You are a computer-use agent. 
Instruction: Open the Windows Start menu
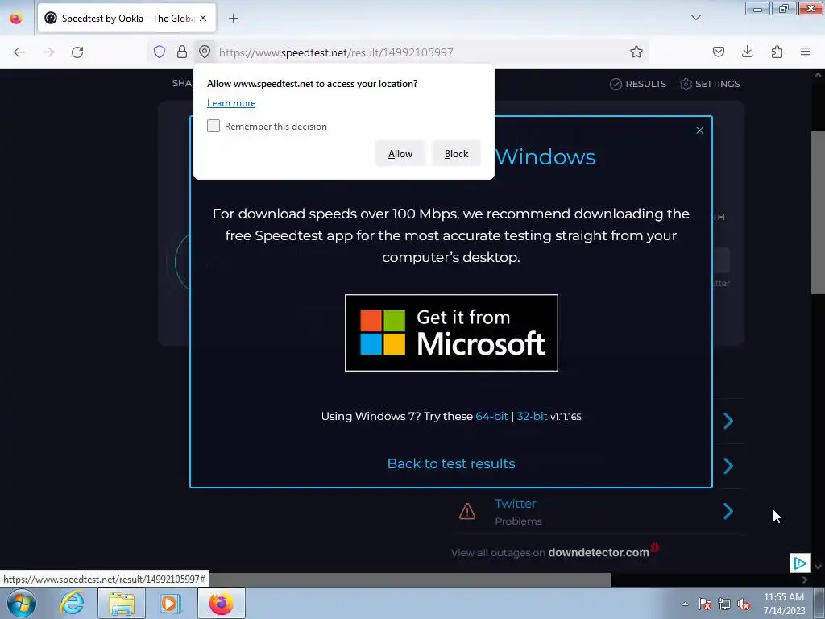click(x=22, y=603)
